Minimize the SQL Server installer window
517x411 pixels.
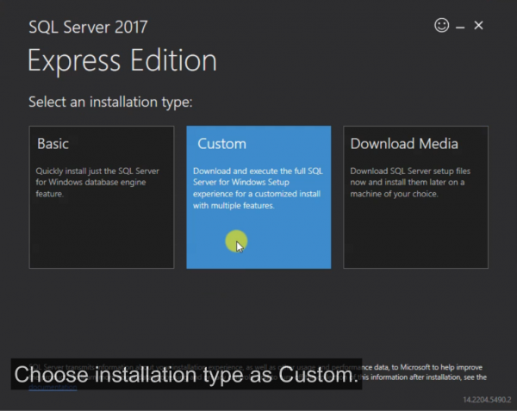click(x=460, y=27)
